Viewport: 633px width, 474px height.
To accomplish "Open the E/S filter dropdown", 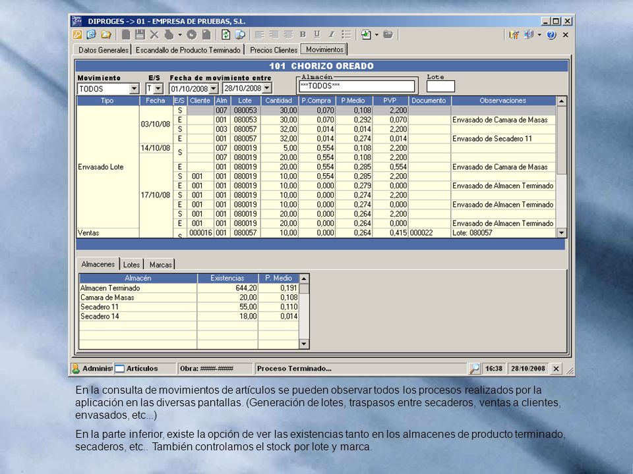I will point(158,89).
